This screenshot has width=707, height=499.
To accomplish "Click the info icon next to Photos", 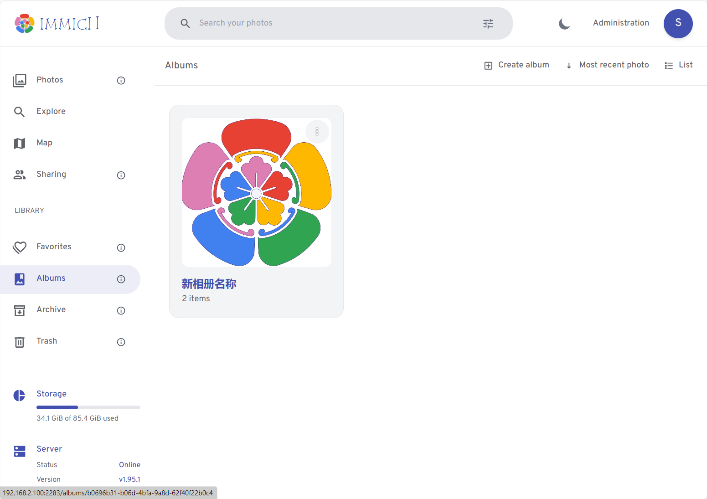I will point(121,80).
